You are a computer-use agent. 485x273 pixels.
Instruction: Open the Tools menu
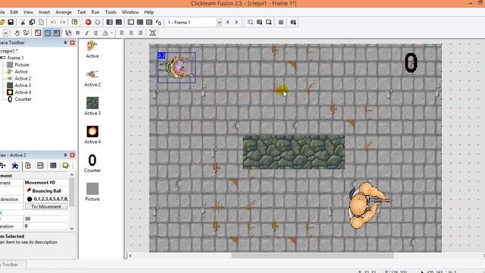[111, 12]
